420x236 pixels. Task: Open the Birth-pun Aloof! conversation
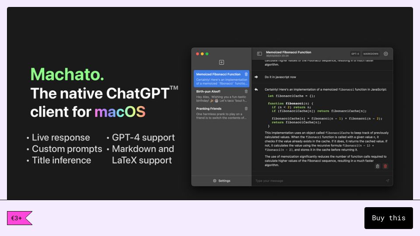tap(221, 96)
